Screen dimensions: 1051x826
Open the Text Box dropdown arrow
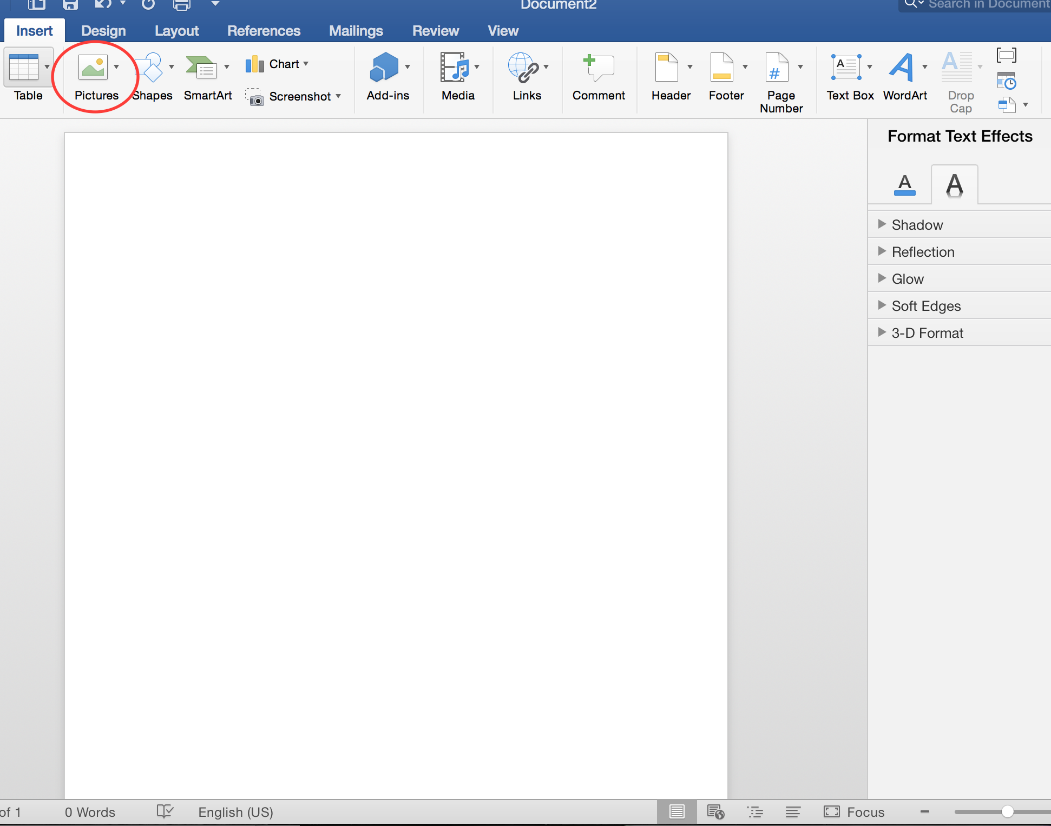(870, 67)
